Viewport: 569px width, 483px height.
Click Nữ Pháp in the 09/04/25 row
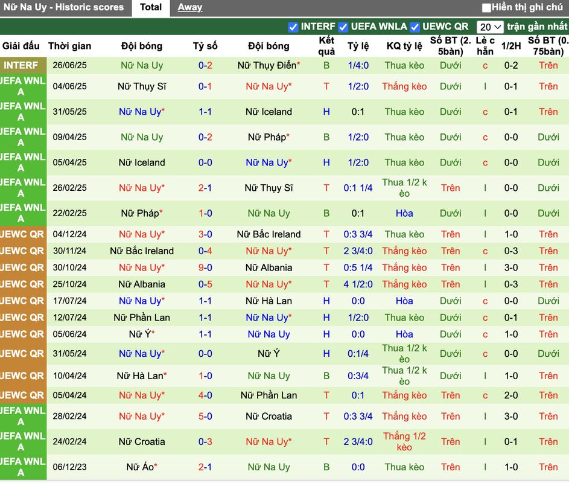click(x=269, y=137)
